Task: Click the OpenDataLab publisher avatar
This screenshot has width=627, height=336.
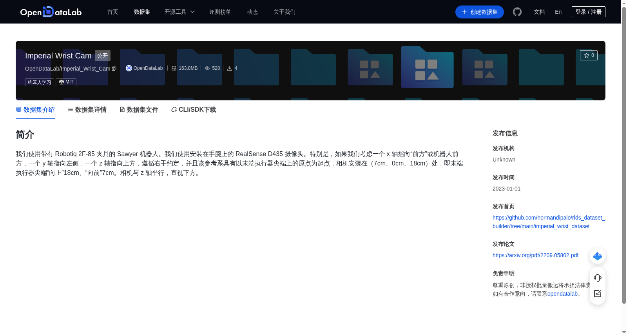Action: (x=129, y=68)
